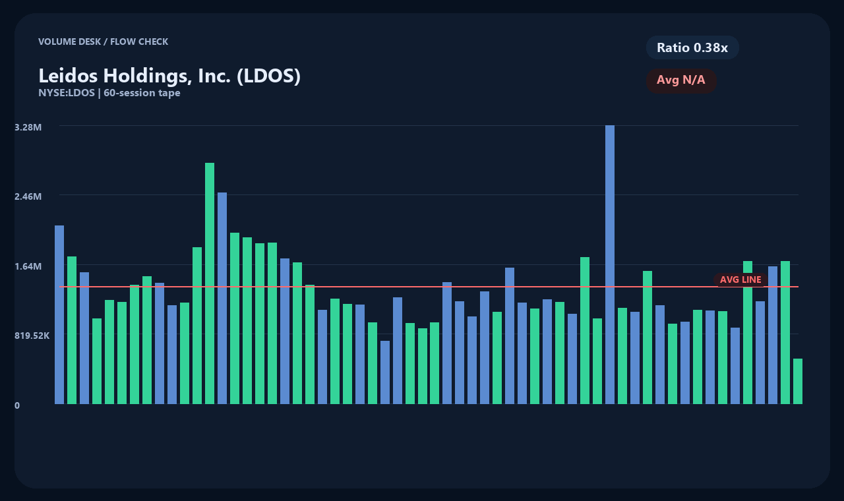Click the 1.64M axis label
The height and width of the screenshot is (501, 844).
click(28, 266)
